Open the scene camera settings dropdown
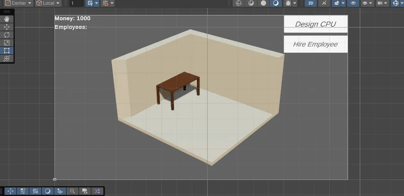 [382, 3]
